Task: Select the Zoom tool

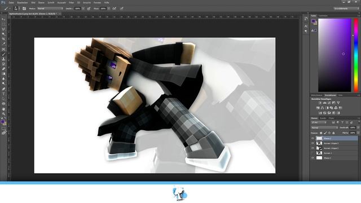Action: (3, 114)
